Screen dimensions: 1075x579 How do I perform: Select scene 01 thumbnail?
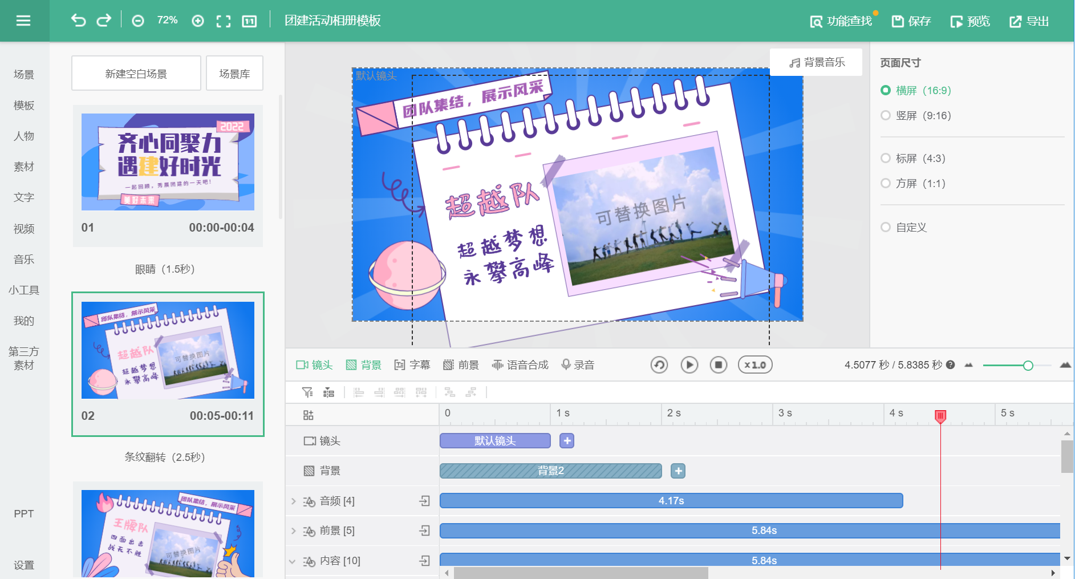click(168, 162)
